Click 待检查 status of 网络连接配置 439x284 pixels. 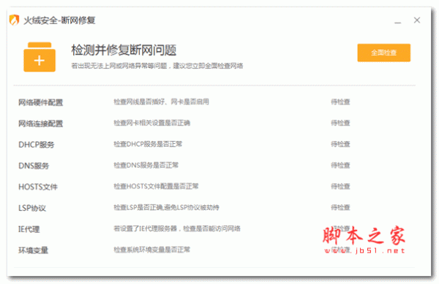(x=340, y=123)
